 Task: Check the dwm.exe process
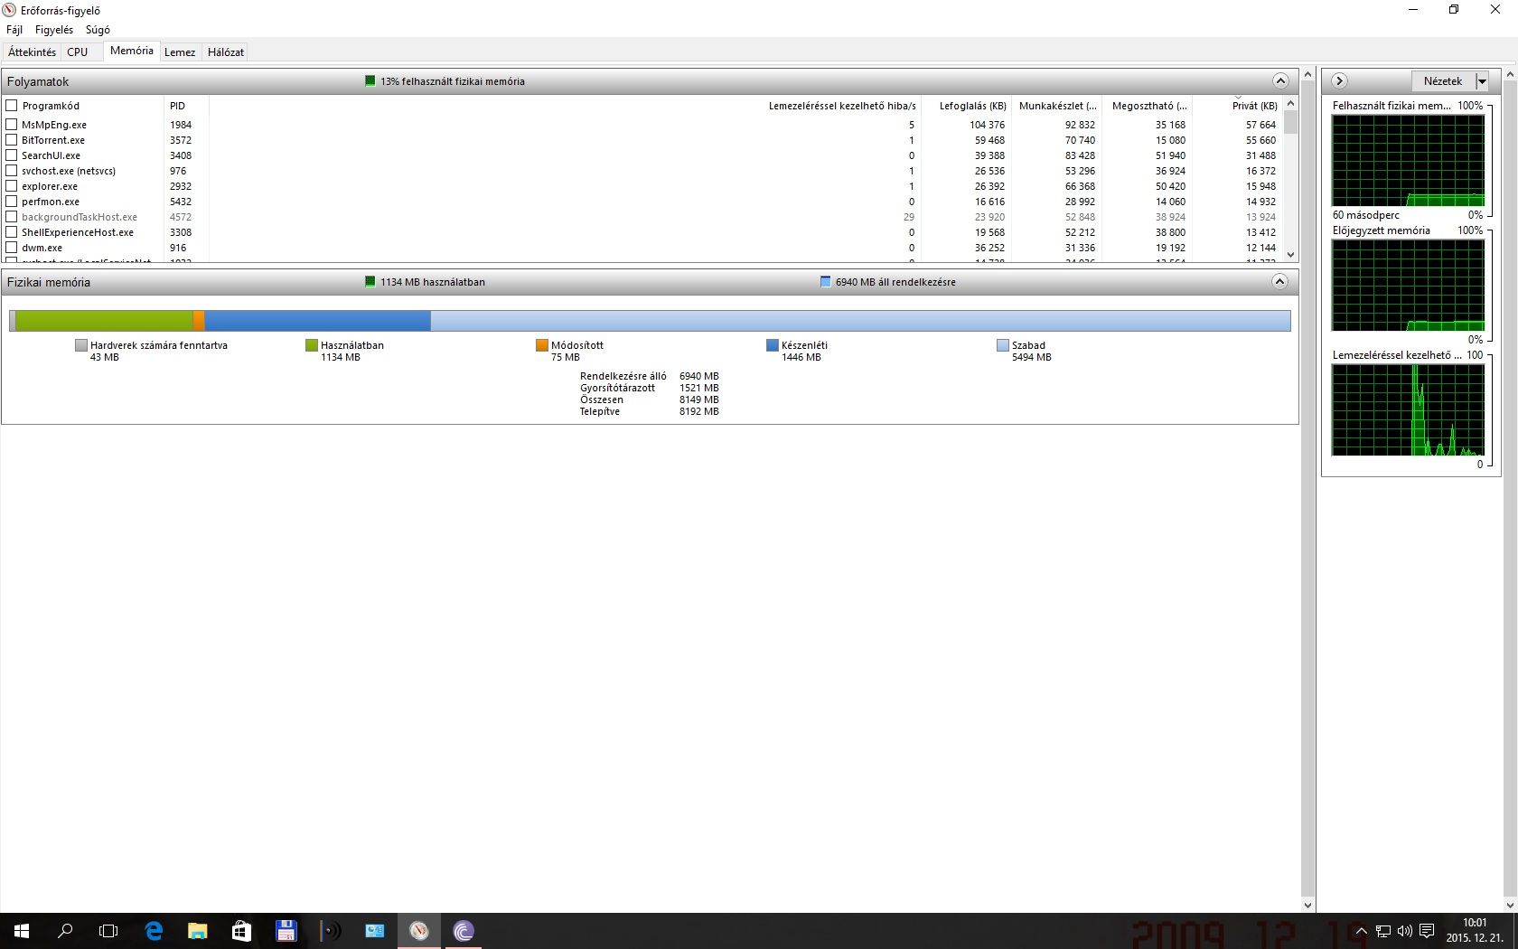[12, 248]
